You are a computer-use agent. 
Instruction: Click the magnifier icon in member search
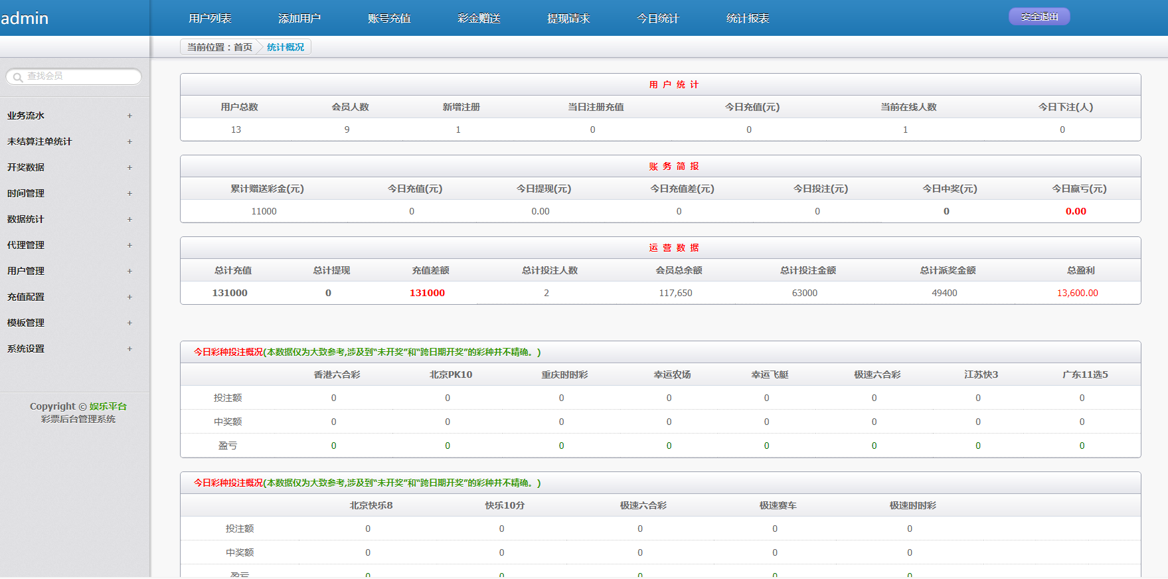[18, 77]
